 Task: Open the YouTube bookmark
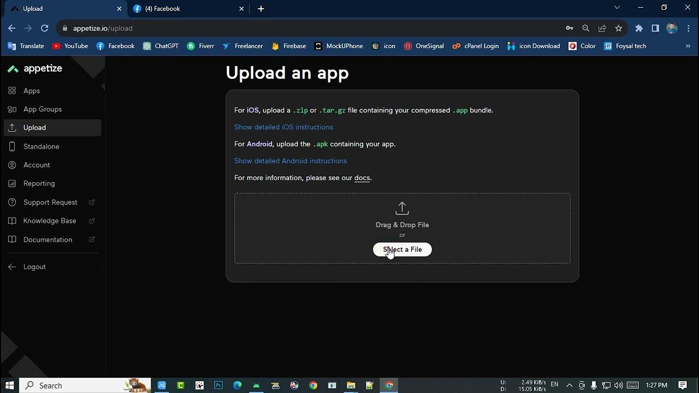tap(70, 46)
